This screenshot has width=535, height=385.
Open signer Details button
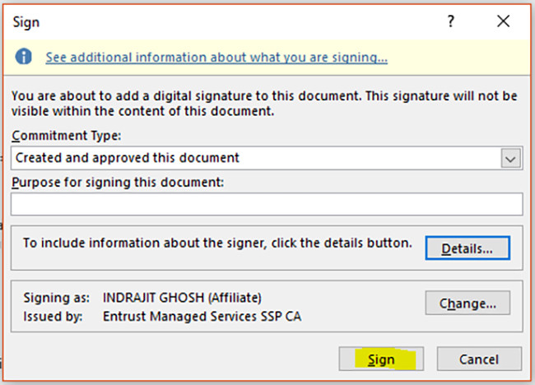467,248
